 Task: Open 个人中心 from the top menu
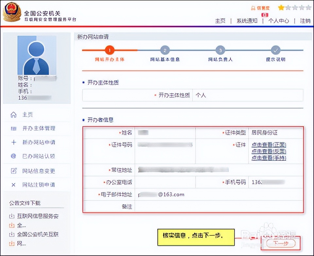(278, 21)
